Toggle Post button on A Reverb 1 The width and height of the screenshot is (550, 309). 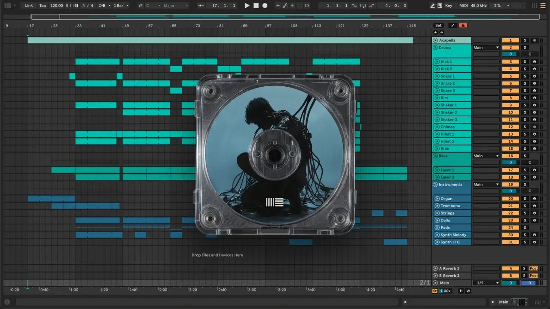534,268
